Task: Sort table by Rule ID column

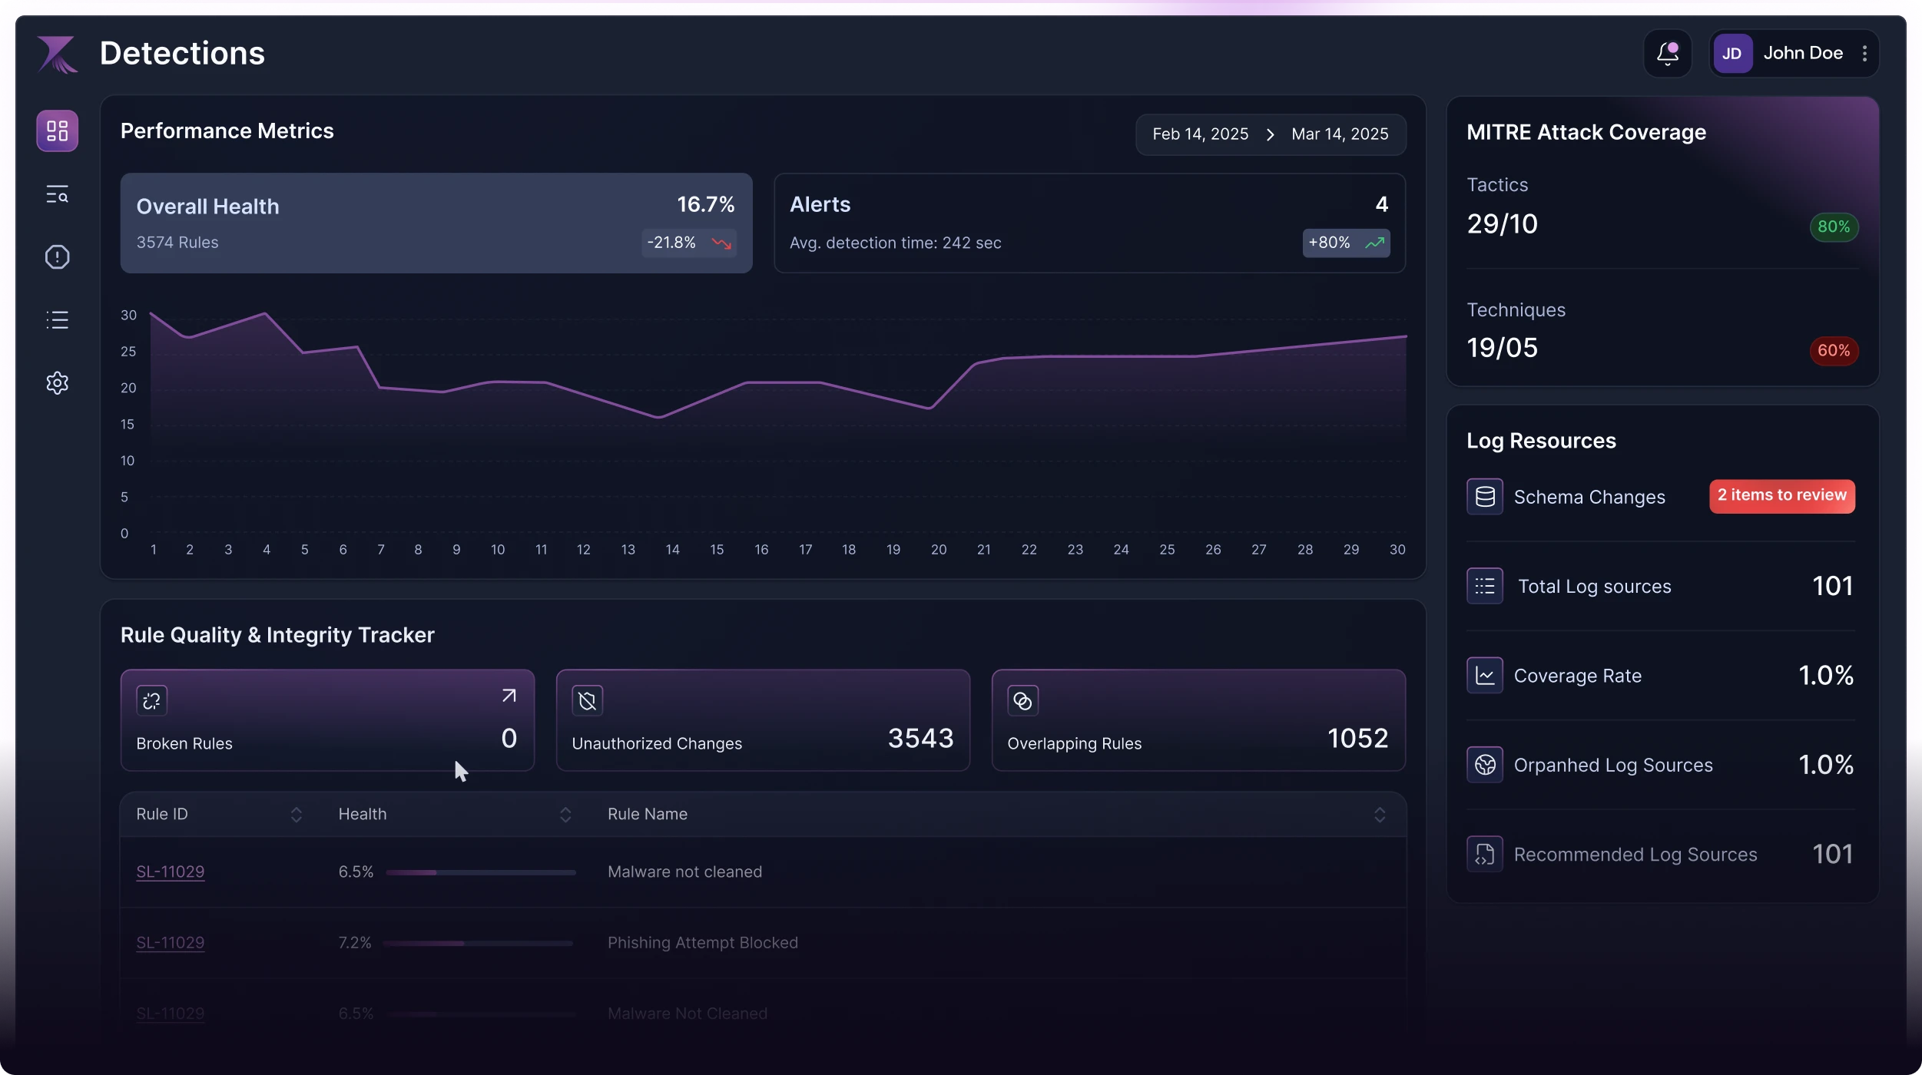Action: [296, 815]
